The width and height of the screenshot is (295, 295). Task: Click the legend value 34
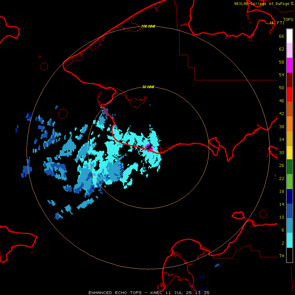(282, 139)
